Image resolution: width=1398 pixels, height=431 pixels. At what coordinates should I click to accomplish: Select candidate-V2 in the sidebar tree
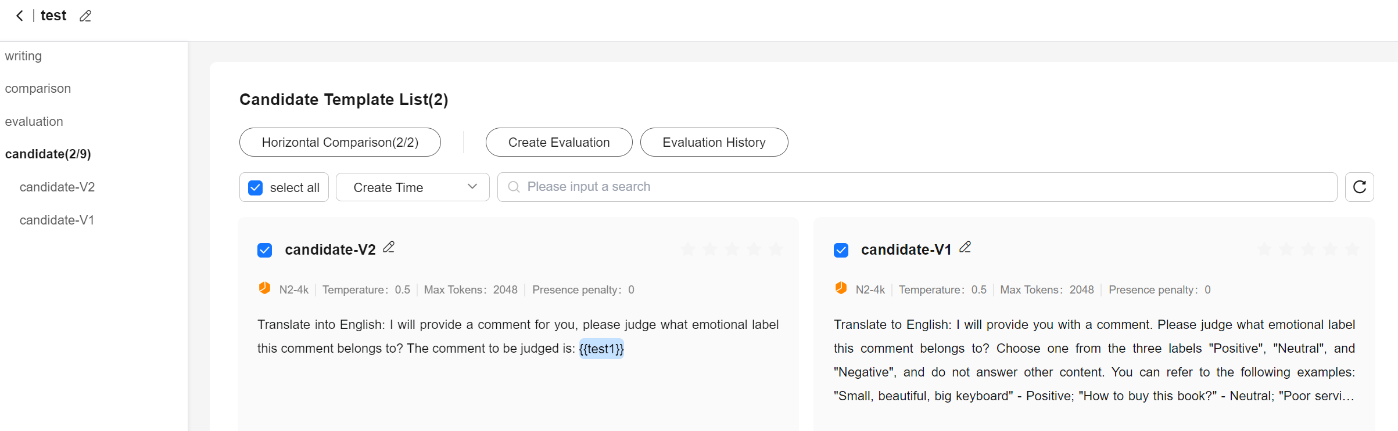57,187
